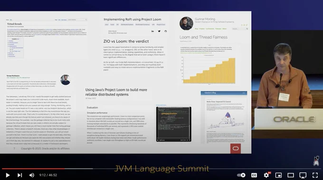Screen dimensions: 323x180
Task: Skip to the next video
Action: pyautogui.click(x=19, y=175)
